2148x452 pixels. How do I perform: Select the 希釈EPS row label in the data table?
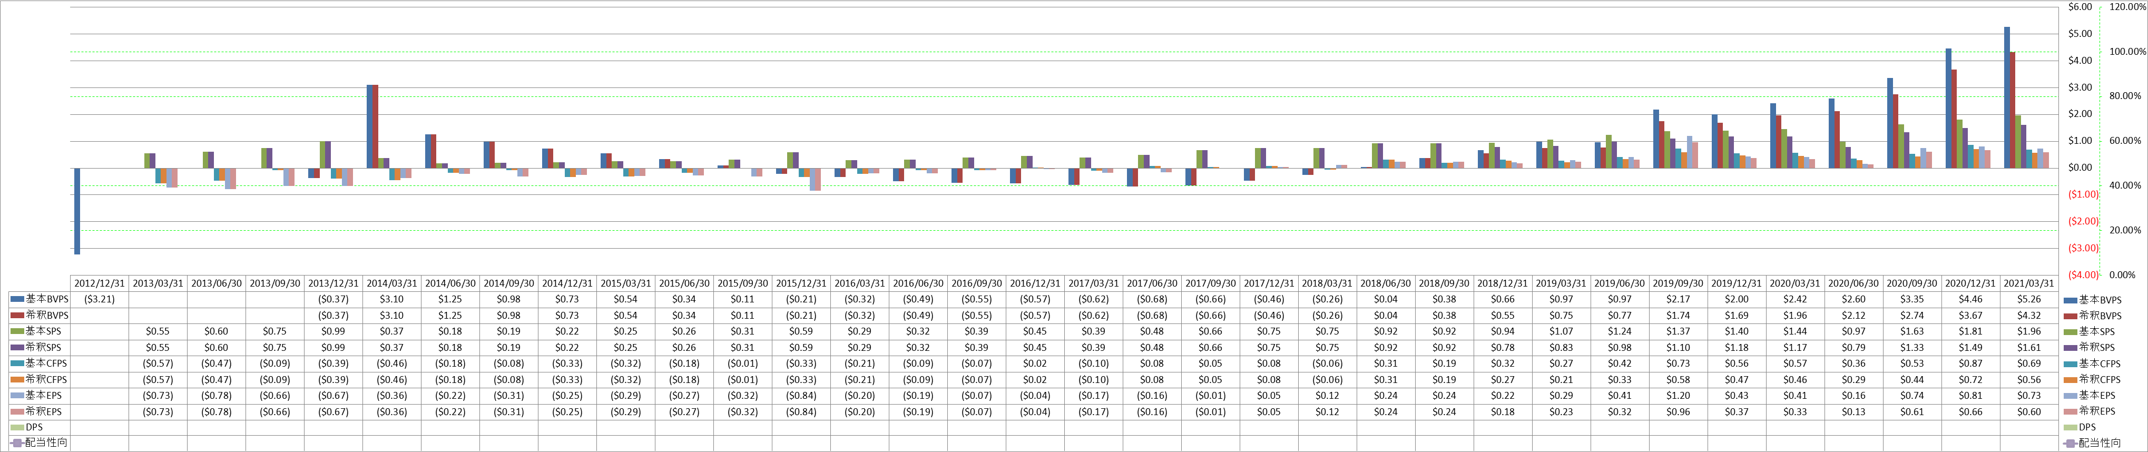(43, 411)
